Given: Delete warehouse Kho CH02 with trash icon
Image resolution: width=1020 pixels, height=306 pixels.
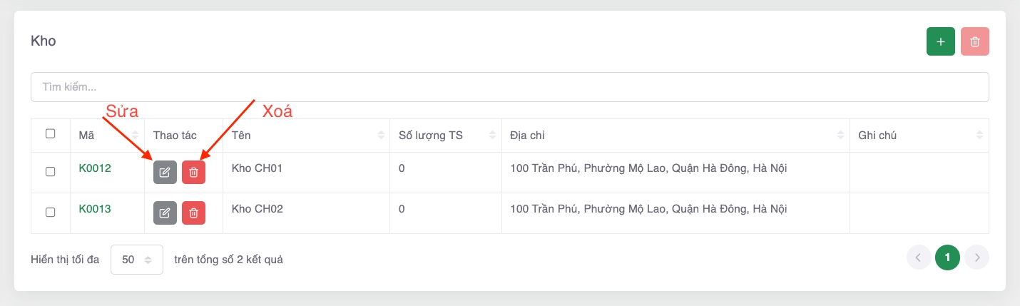Looking at the screenshot, I should pos(193,213).
